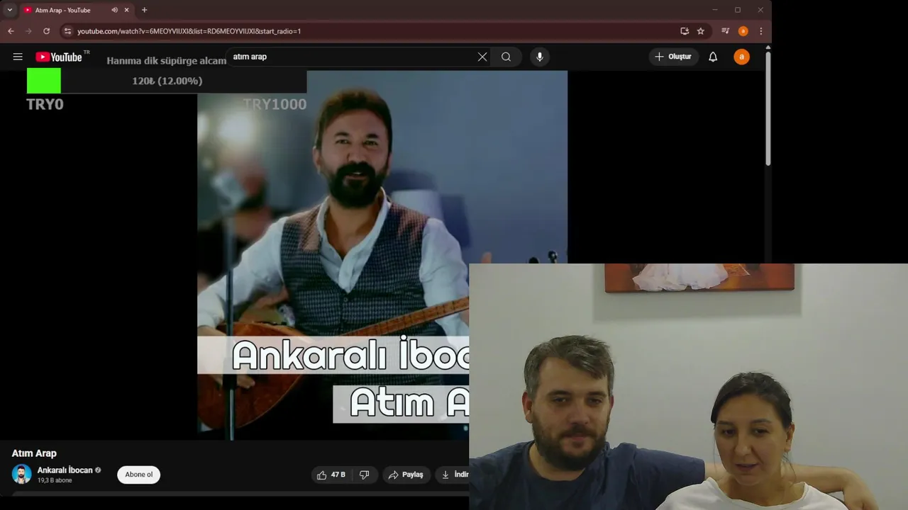Clear the search text with X
This screenshot has width=908, height=510.
pyautogui.click(x=482, y=57)
